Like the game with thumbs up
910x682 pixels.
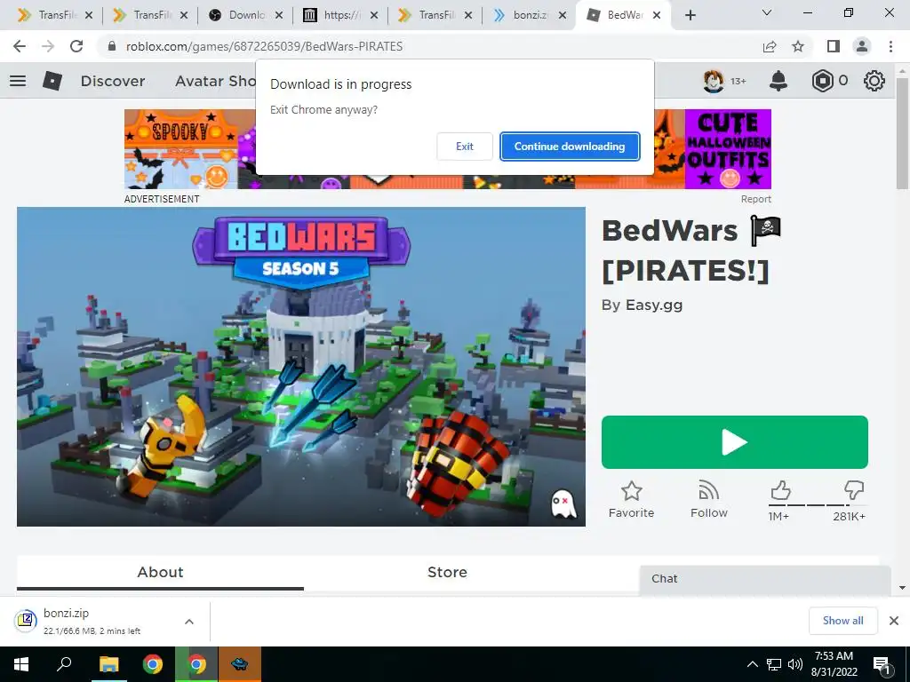click(780, 490)
